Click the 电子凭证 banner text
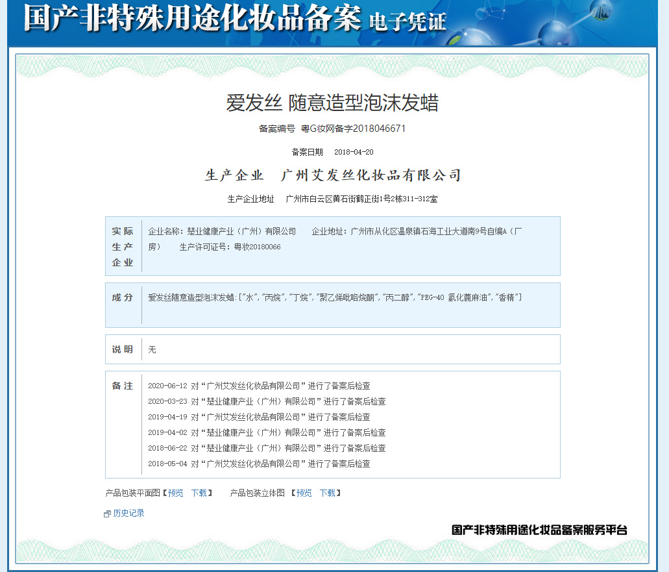Screen dimensions: 669x572 click(407, 22)
